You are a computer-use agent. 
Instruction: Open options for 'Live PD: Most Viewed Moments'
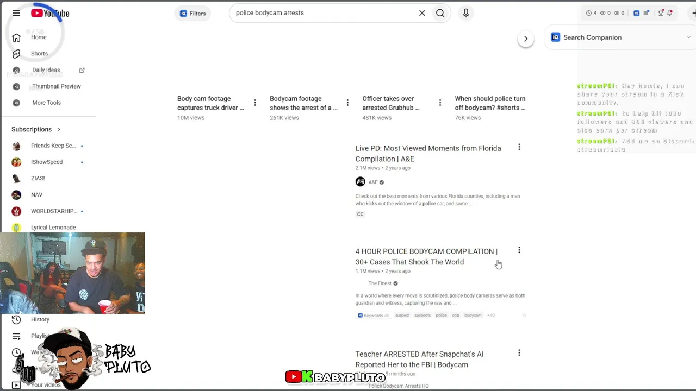coord(519,147)
